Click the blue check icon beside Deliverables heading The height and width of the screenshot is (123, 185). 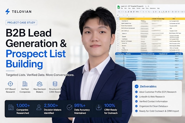click(137, 86)
